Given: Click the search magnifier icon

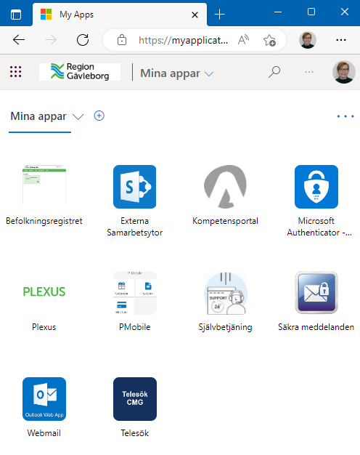Looking at the screenshot, I should (x=274, y=72).
